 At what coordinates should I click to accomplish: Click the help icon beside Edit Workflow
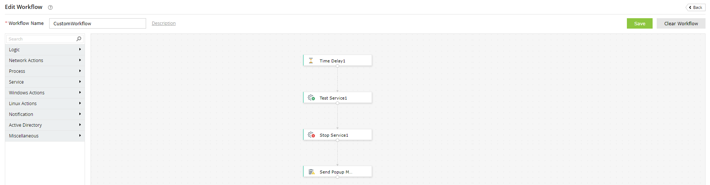click(50, 7)
